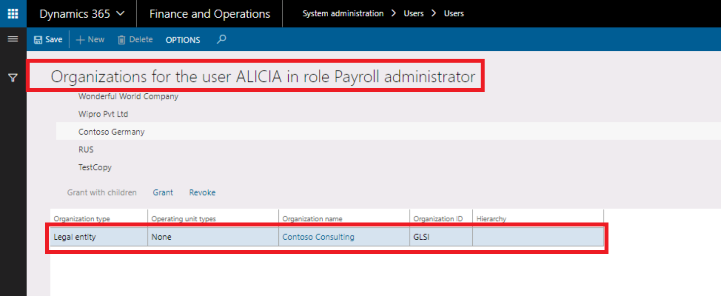Open the Dynamics 365 module dropdown chevron
The width and height of the screenshot is (721, 296).
tap(121, 14)
